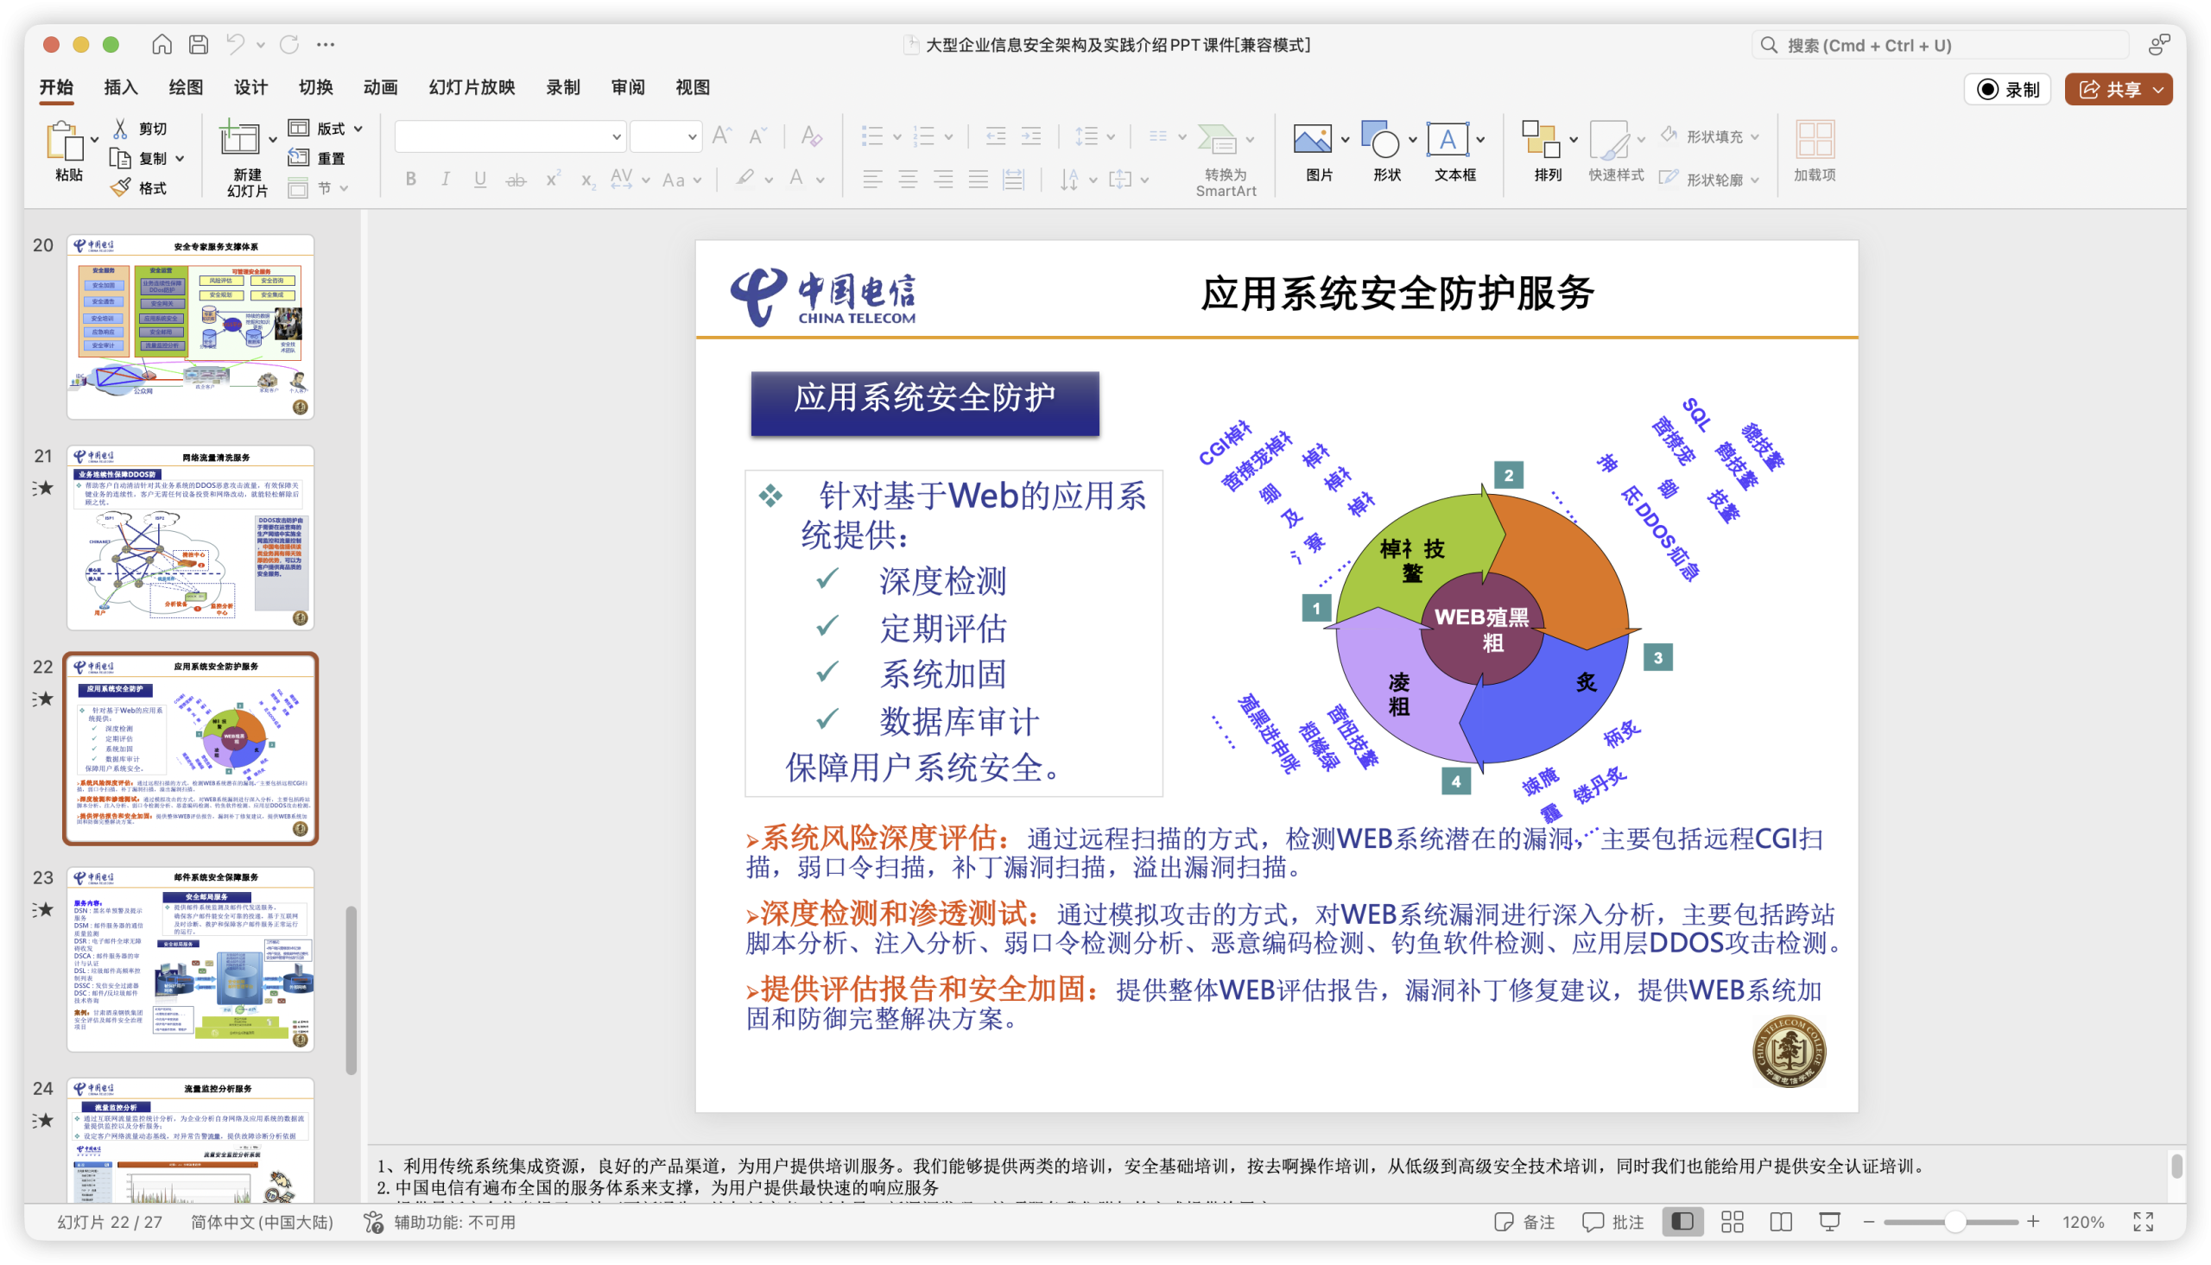This screenshot has height=1265, width=2211.
Task: Click the zoom slider handle
Action: point(1954,1222)
